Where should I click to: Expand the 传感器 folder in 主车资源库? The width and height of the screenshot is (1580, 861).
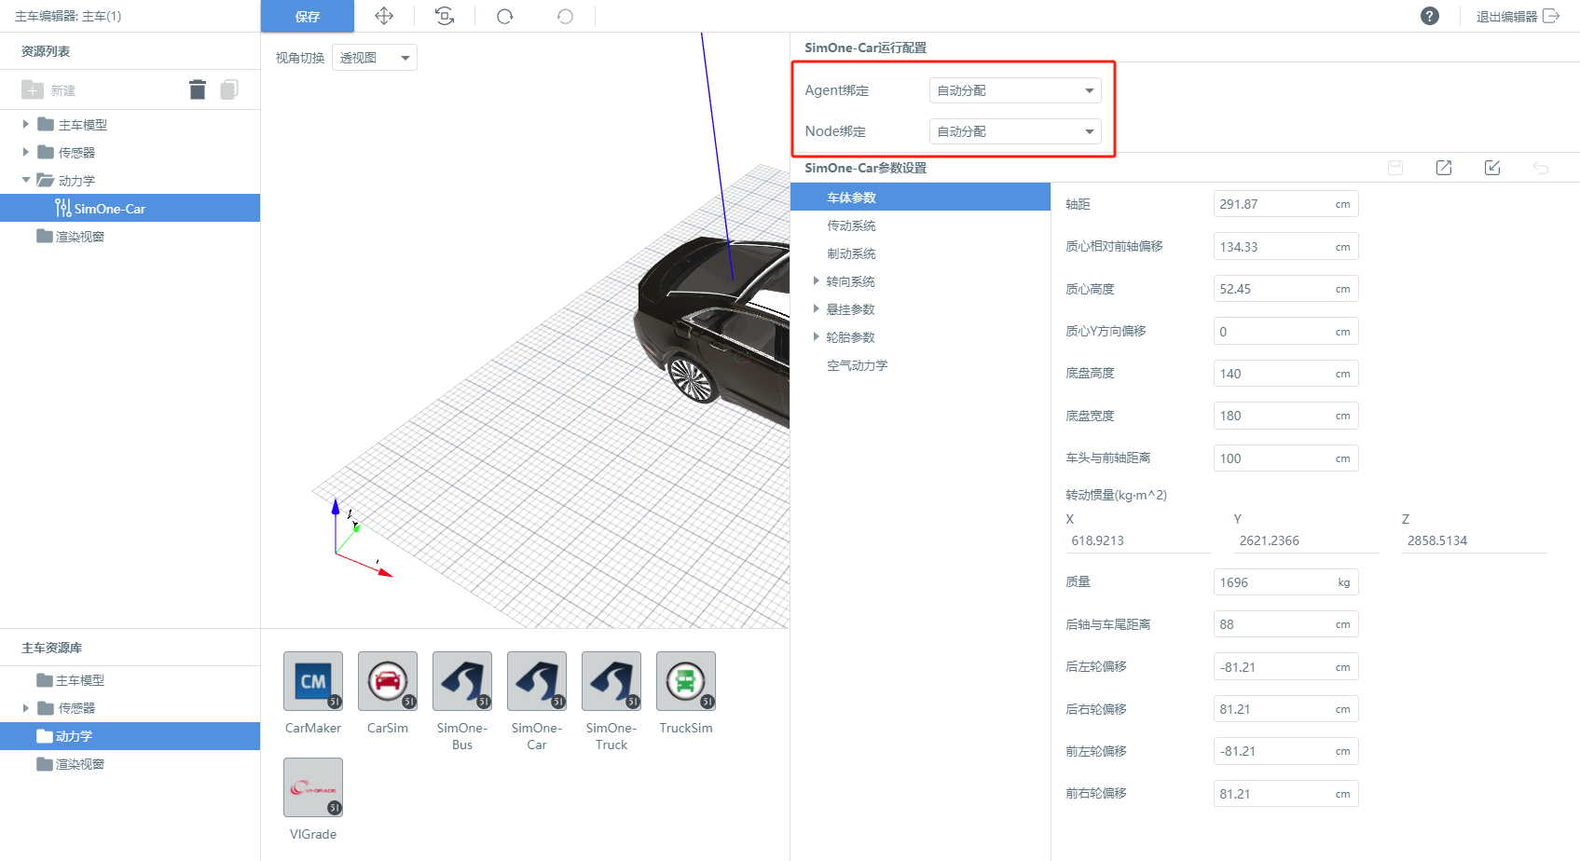coord(26,708)
